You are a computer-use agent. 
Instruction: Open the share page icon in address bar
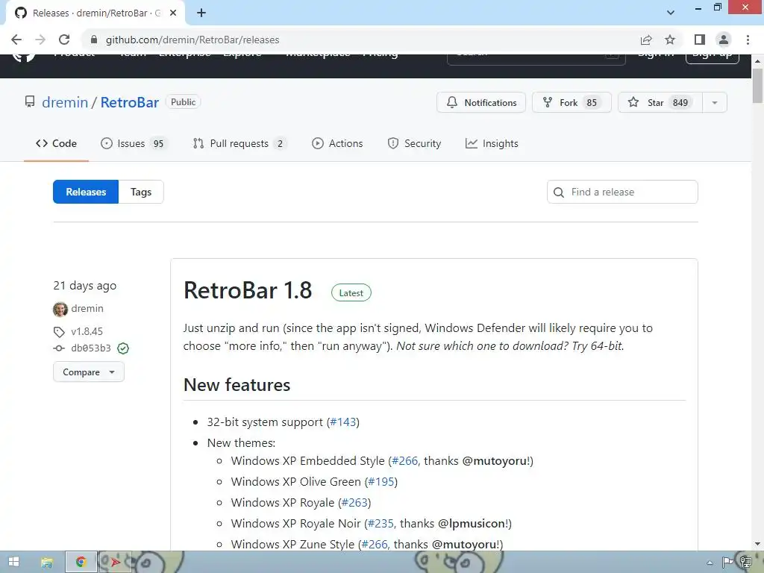646,40
